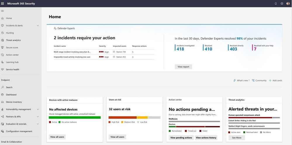Click the yellow Medium Risk bar segment
The image size is (292, 145).
point(142,118)
